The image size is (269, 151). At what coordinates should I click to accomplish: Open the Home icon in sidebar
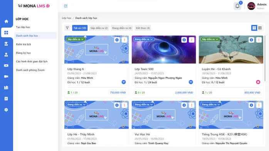tap(6, 22)
